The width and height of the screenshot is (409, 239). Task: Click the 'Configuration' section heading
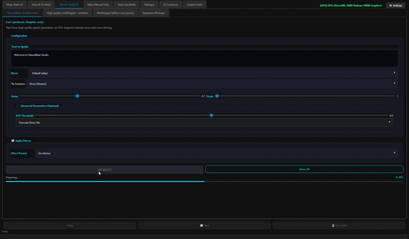coord(19,36)
